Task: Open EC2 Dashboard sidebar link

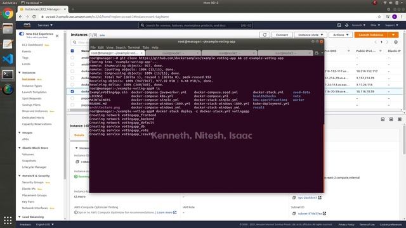Action: (32, 45)
